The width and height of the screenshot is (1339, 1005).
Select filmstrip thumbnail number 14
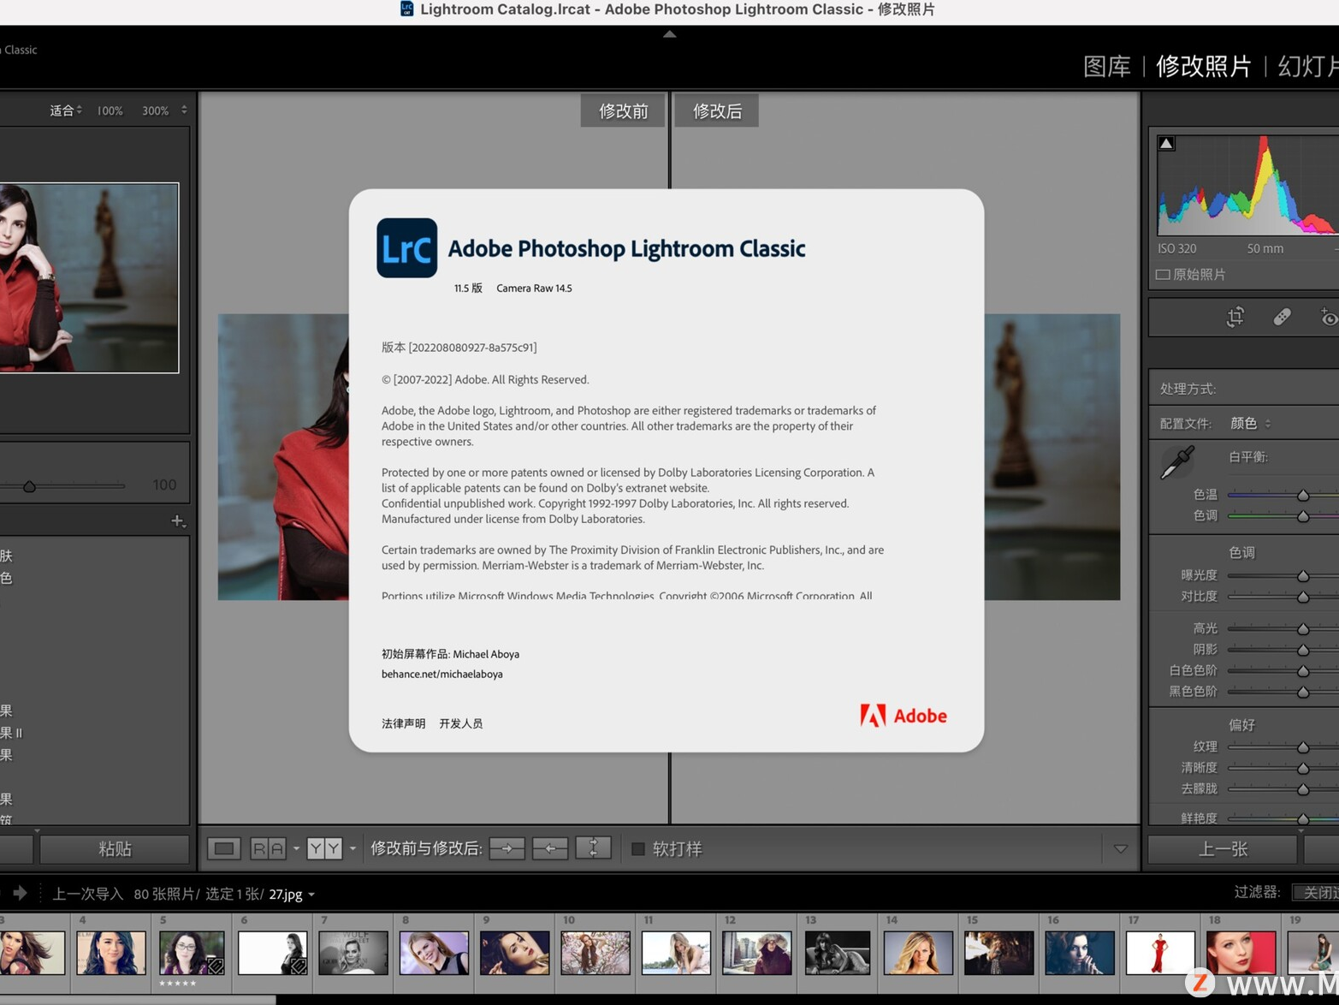[917, 952]
